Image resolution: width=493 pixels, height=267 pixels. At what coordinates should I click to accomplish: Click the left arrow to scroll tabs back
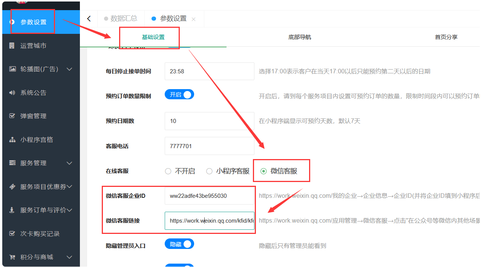[x=89, y=18]
